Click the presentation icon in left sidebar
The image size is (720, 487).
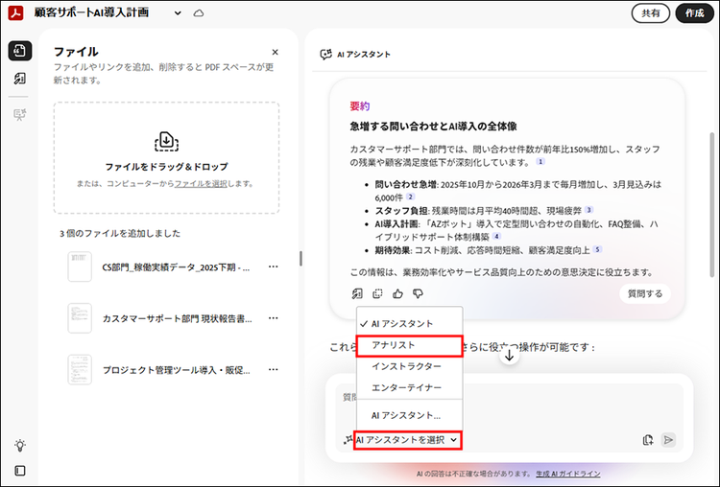point(20,114)
